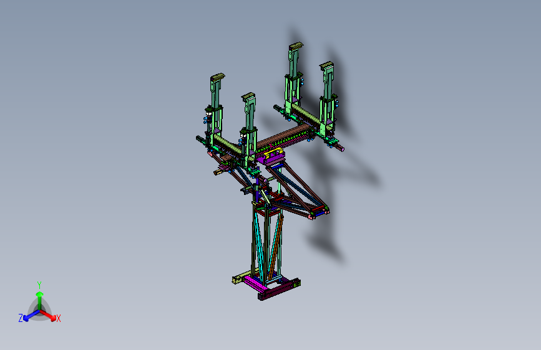Select the magenta base plate at the model bottom
The image size is (541, 350).
click(x=255, y=285)
